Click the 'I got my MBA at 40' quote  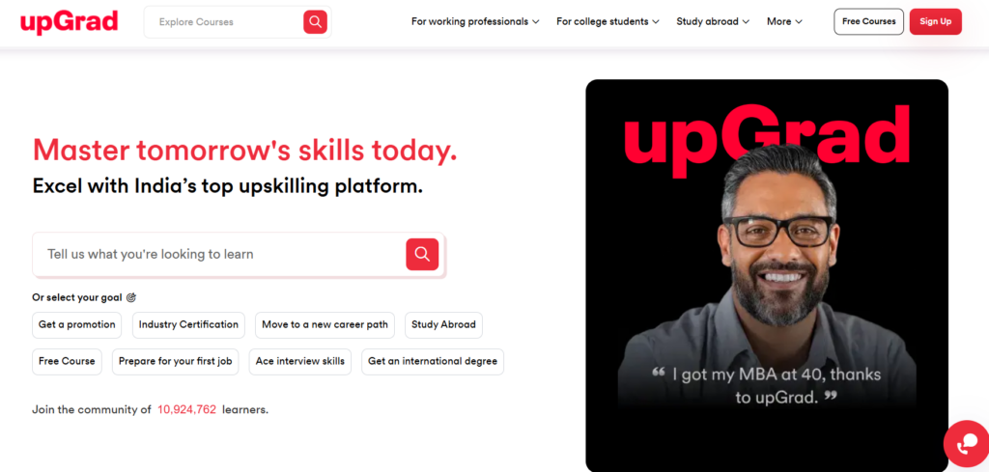767,385
